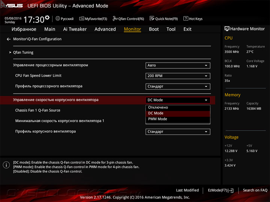Switch to the Advanced tab
This screenshot has height=202, width=270.
click(x=105, y=29)
